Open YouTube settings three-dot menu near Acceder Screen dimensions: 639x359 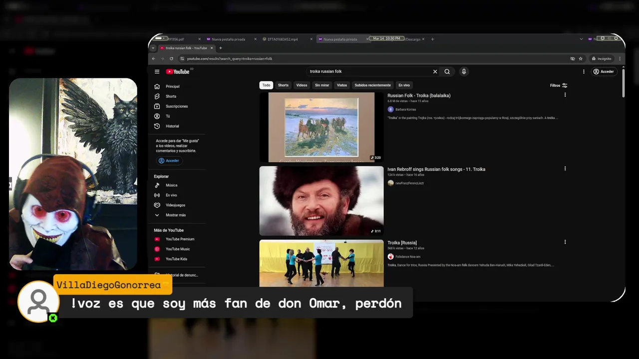click(x=584, y=71)
